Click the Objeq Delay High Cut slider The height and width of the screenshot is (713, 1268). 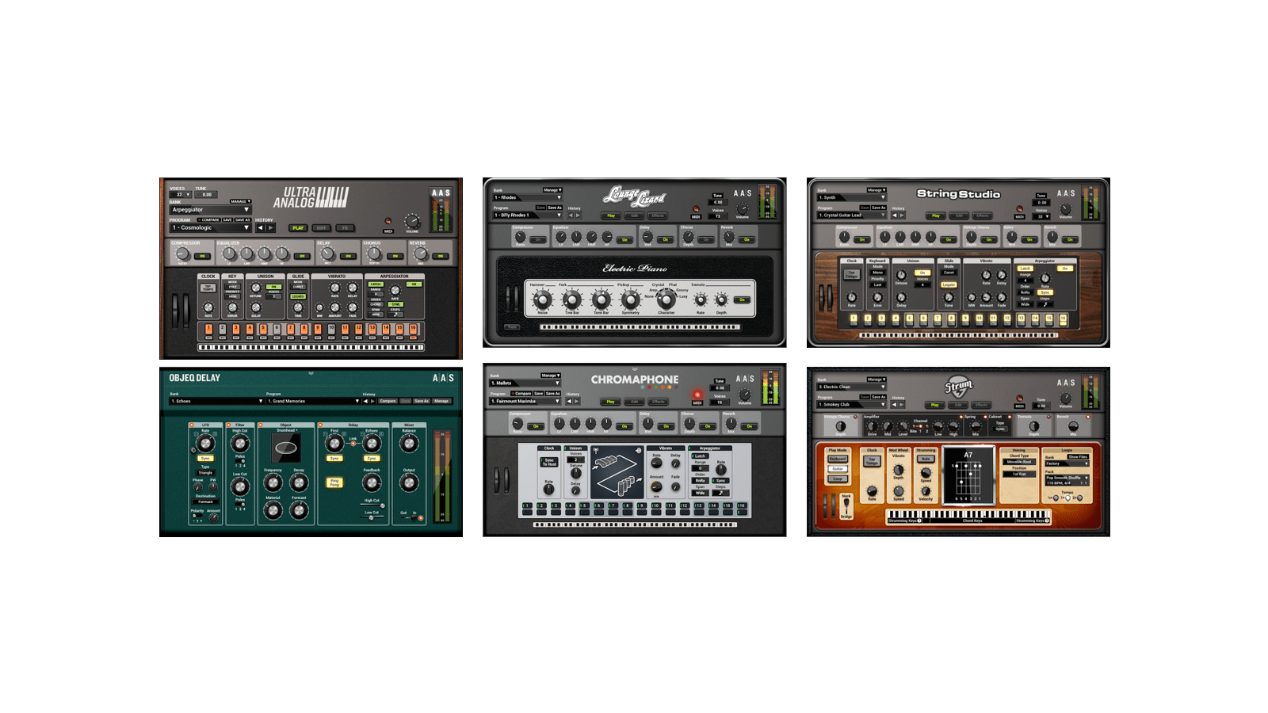coord(372,505)
